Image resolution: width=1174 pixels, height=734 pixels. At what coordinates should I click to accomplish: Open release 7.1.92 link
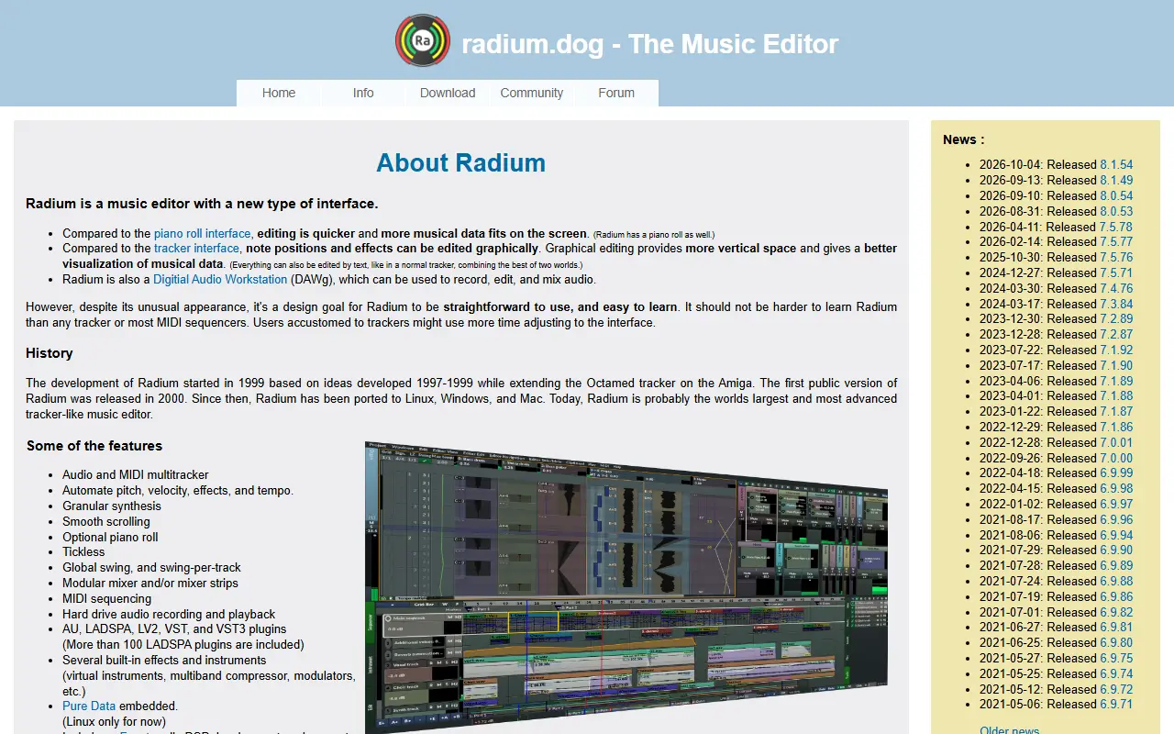1116,350
